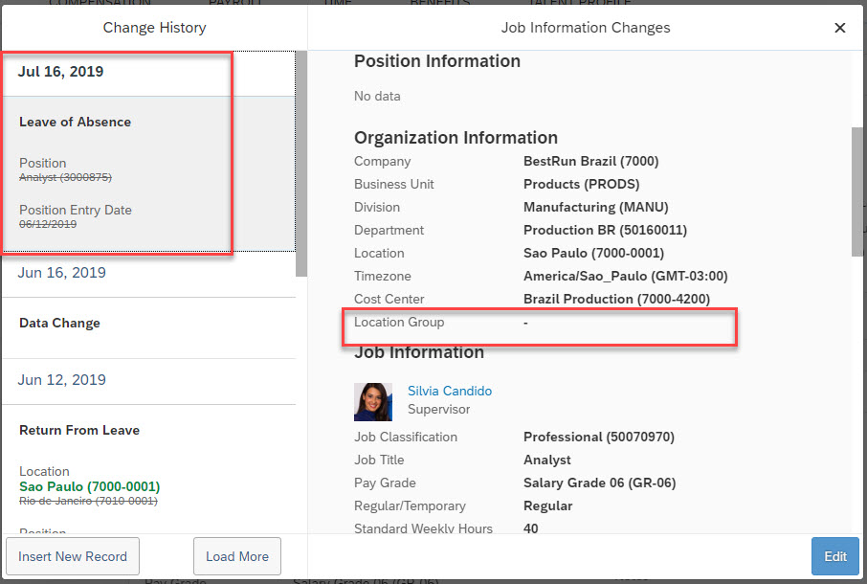867x584 pixels.
Task: Click the Position Information heading
Action: [437, 61]
